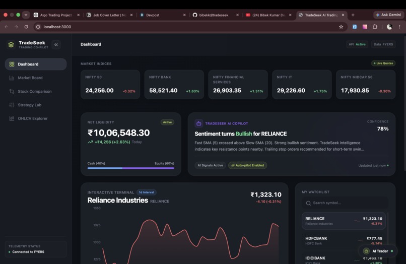Click the API Active status badge
This screenshot has width=406, height=264.
[357, 44]
